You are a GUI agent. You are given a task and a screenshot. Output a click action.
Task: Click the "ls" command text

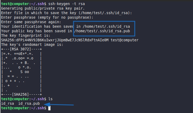[50, 99]
